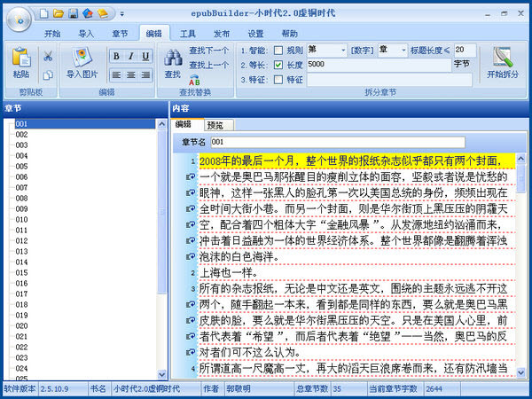
Task: Click the length field showing 5000
Action: pyautogui.click(x=379, y=65)
